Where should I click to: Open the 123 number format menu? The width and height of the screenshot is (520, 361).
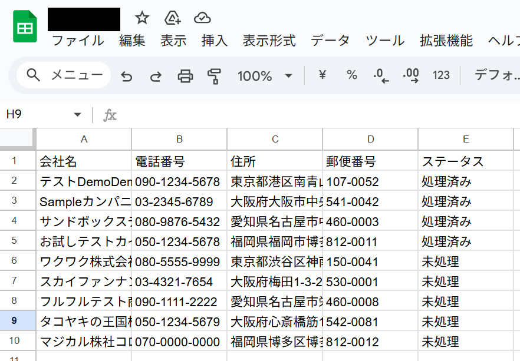point(441,75)
